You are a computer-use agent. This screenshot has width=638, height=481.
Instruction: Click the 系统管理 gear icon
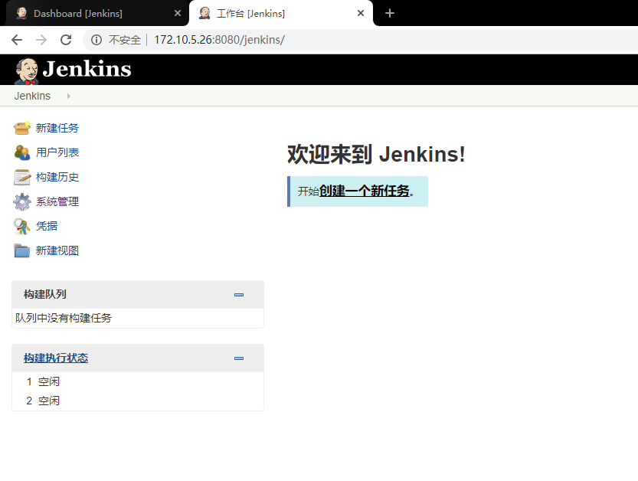coord(22,202)
